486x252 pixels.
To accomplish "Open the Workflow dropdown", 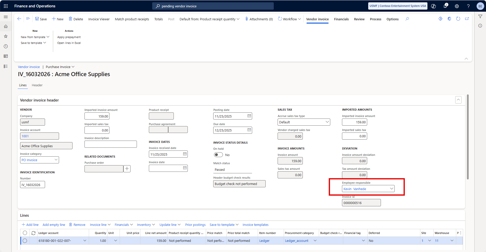I will click(290, 19).
